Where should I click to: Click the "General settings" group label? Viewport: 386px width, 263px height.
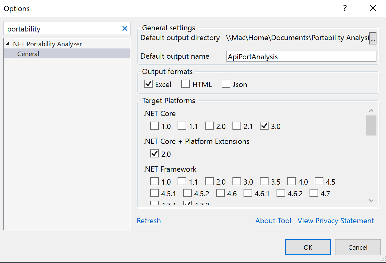169,28
